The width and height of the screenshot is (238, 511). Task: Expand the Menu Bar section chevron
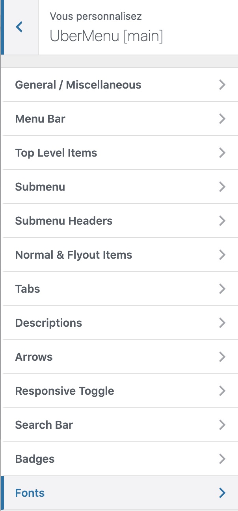point(222,119)
